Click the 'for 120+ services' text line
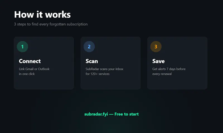Image resolution: width=223 pixels, height=133 pixels. [97, 74]
